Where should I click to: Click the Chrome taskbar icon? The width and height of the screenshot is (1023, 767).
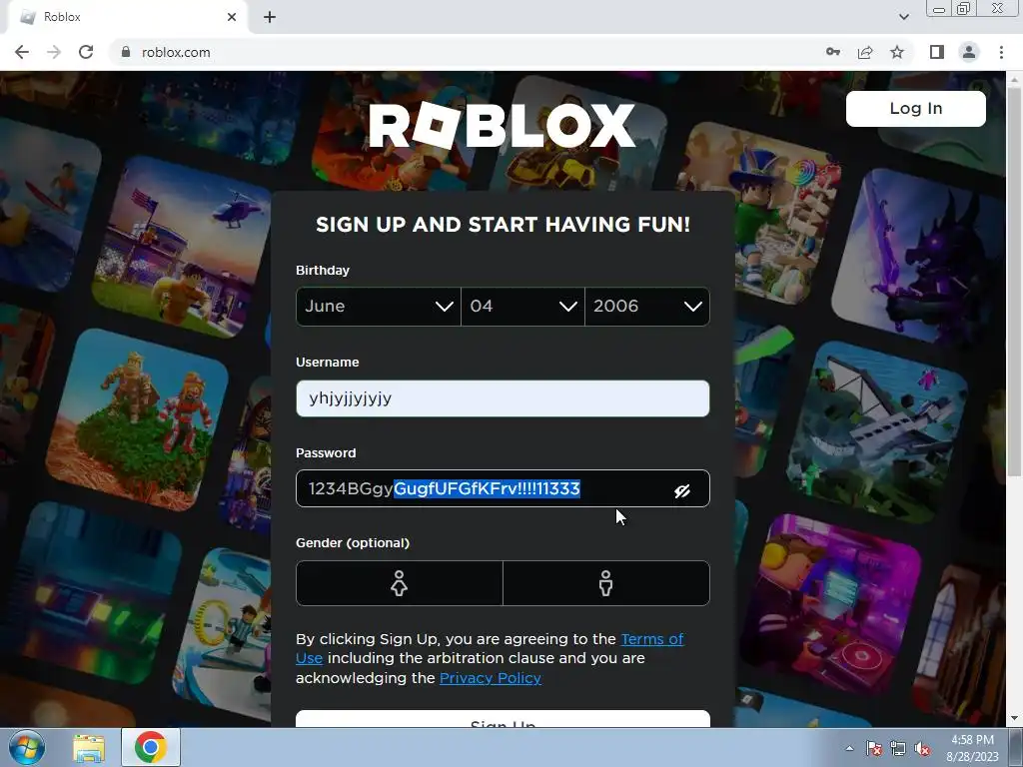tap(151, 747)
